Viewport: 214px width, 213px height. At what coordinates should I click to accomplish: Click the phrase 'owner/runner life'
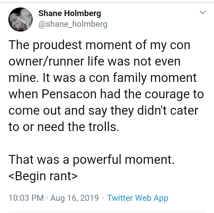pos(56,61)
